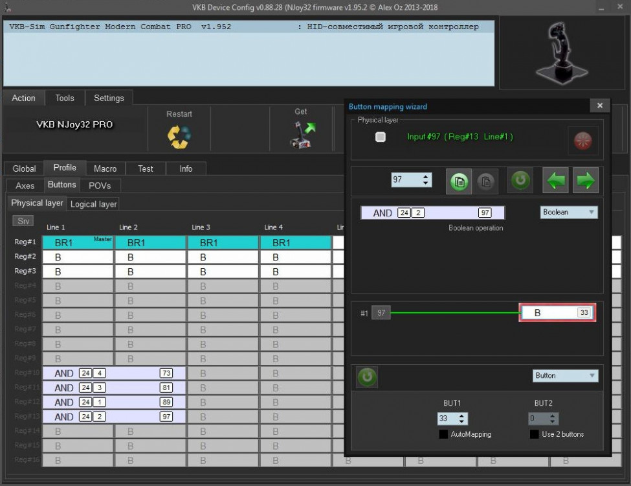Screen dimensions: 631x486
Task: Click the red round detect button
Action: pos(582,141)
